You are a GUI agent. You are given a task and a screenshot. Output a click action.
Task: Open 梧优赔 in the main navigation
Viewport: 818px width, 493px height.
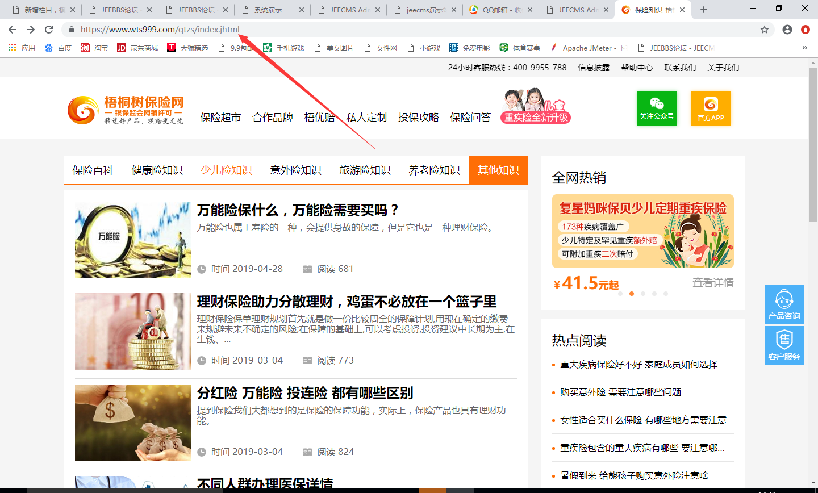pos(319,118)
